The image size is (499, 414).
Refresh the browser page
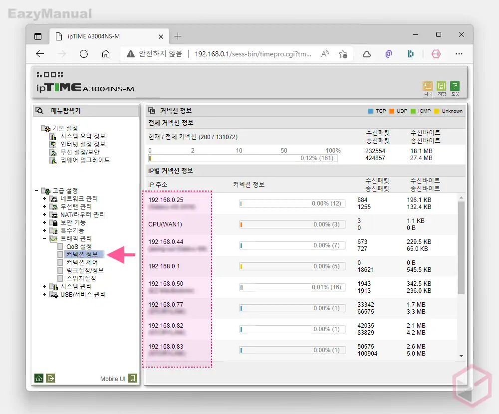(84, 54)
